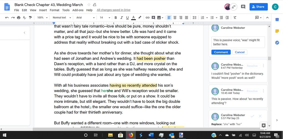Click the Clear formatting icon
This screenshot has width=283, height=139.
(235, 18)
